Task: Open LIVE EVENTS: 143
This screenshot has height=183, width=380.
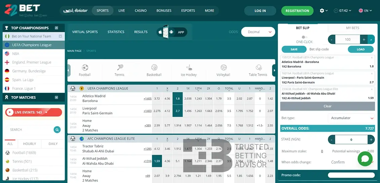Action: tap(33, 112)
